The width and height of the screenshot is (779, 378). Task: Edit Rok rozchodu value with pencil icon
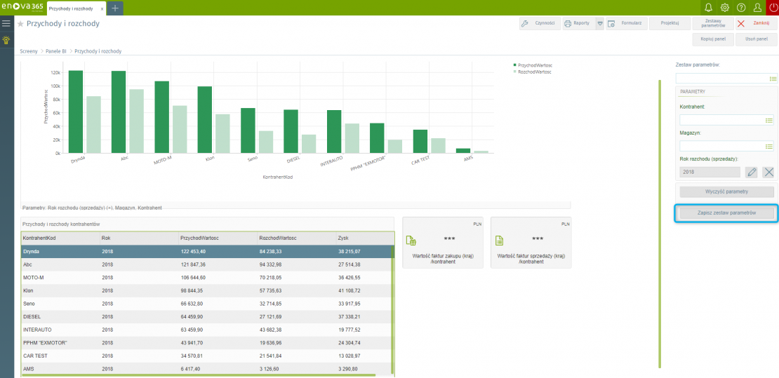[x=752, y=172]
